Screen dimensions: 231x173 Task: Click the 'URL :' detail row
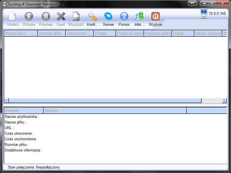pos(9,128)
